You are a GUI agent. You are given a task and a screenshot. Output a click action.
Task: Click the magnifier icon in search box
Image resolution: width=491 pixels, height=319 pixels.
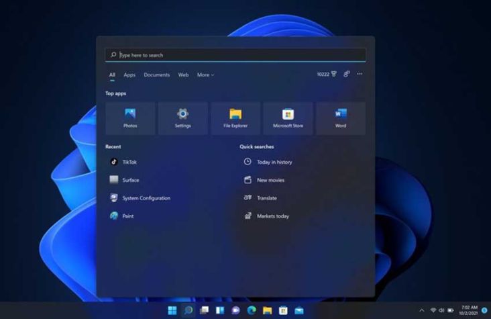point(113,55)
